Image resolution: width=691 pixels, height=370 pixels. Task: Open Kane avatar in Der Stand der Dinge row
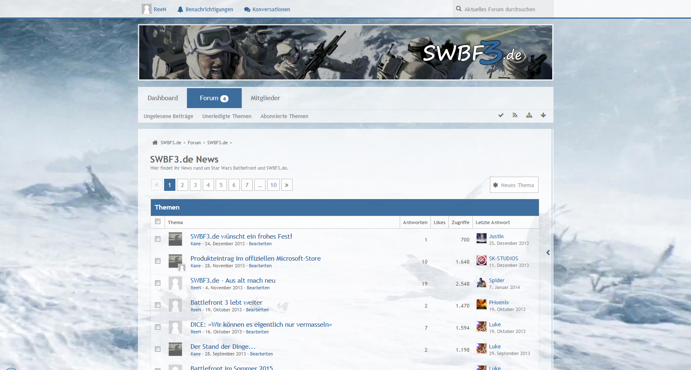click(x=175, y=349)
